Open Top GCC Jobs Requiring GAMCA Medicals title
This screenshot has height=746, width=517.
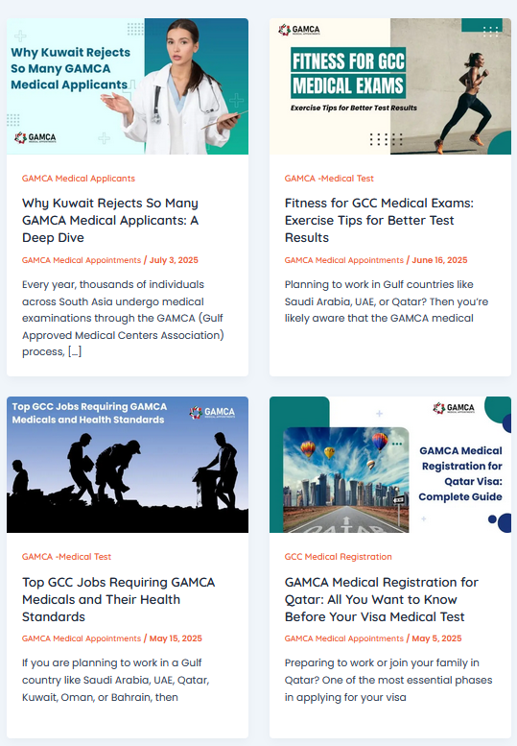click(118, 599)
